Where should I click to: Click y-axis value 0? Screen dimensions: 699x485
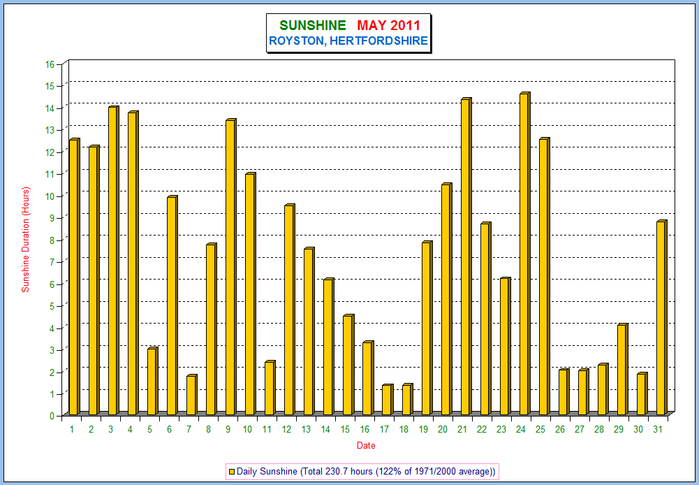(x=52, y=416)
